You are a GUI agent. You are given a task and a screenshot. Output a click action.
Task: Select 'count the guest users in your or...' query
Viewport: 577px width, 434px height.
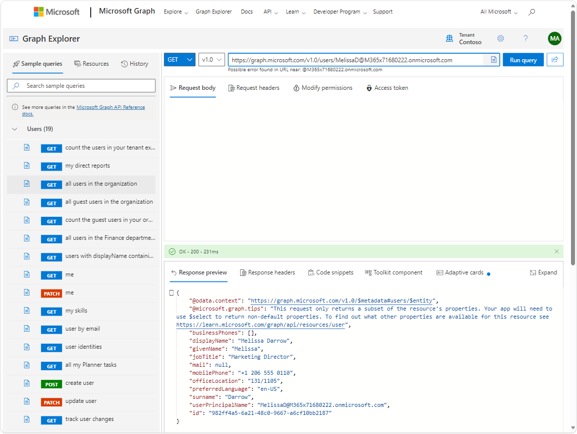click(81, 220)
